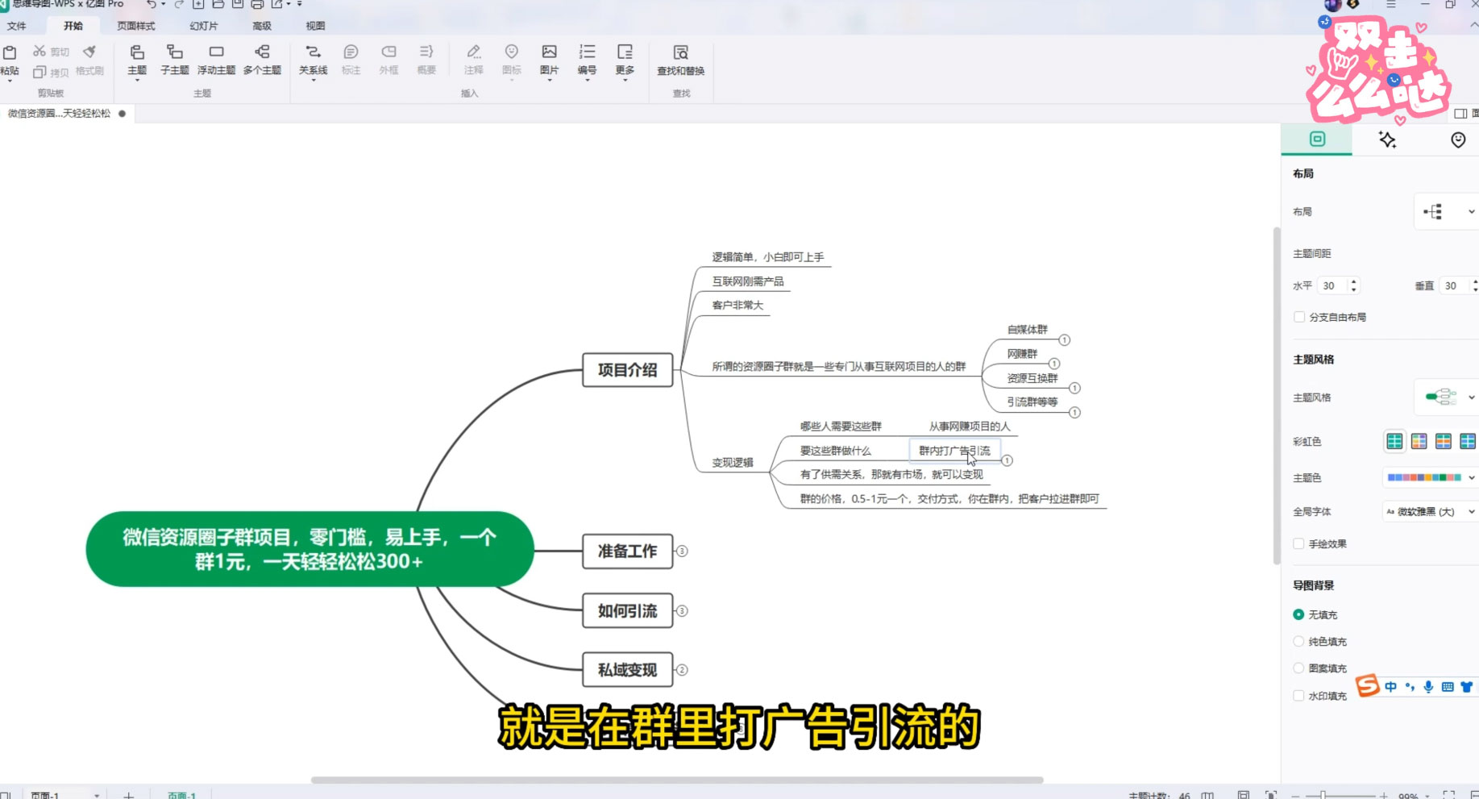Screen dimensions: 1479x799
Task: Insert an image via 图片 icon
Action: coord(549,58)
